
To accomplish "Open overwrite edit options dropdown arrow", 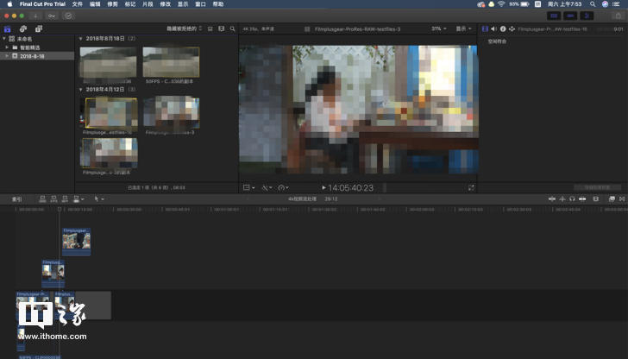I will 83,199.
